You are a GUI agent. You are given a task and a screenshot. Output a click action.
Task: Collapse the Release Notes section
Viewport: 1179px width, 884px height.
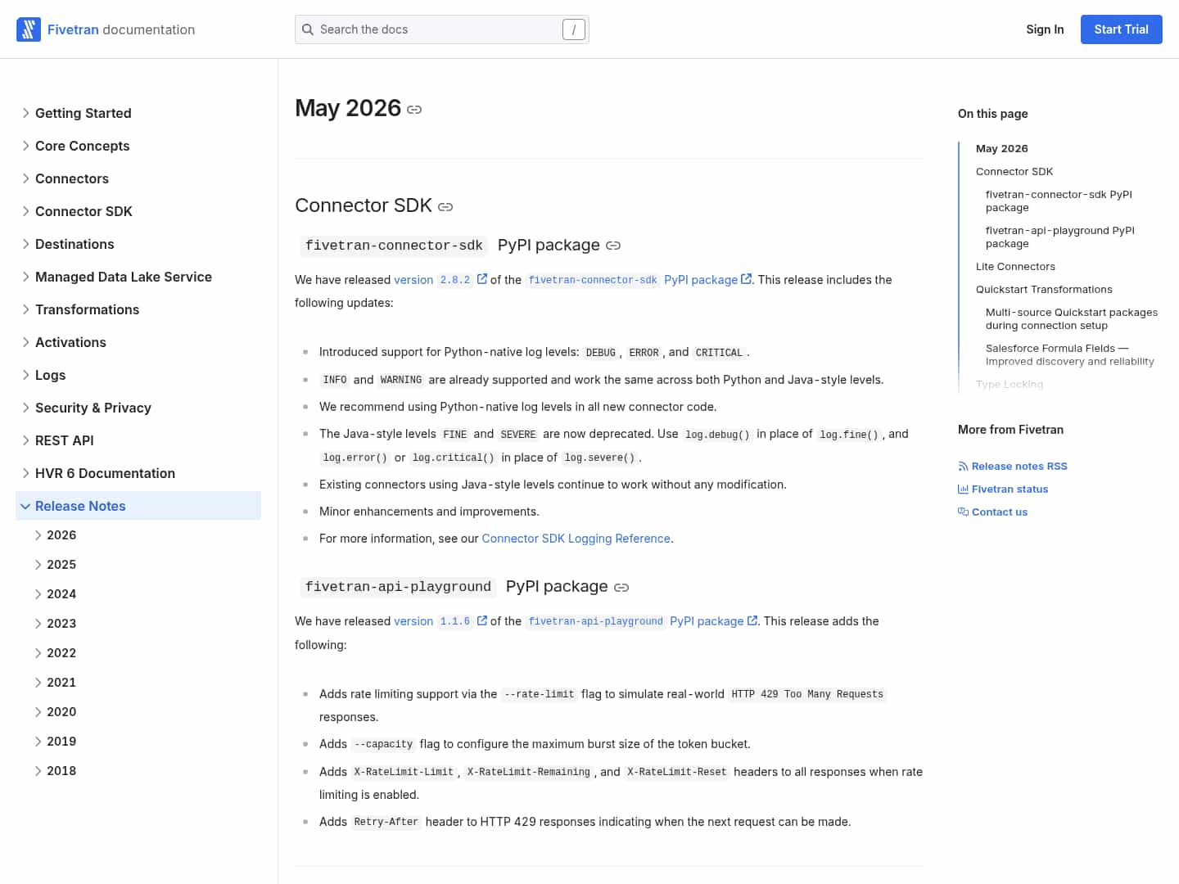25,507
